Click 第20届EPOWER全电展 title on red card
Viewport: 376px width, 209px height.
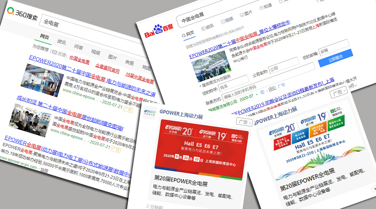coord(180,181)
